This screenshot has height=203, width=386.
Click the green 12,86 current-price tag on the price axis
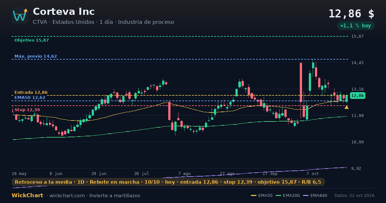(357, 96)
